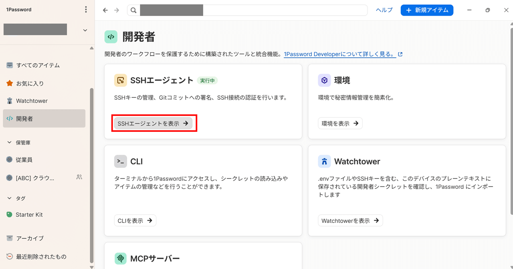The image size is (513, 269).
Task: Select the Starter Kit tag
Action: point(44,214)
